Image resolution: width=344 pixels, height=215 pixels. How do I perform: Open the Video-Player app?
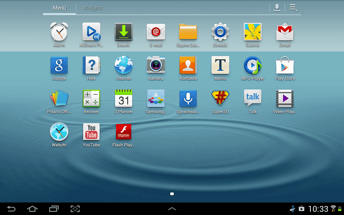[285, 98]
